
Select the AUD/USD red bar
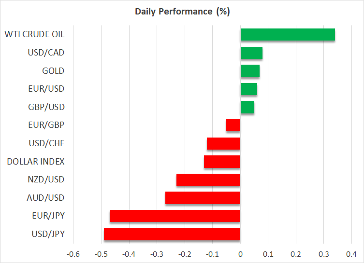(x=203, y=198)
